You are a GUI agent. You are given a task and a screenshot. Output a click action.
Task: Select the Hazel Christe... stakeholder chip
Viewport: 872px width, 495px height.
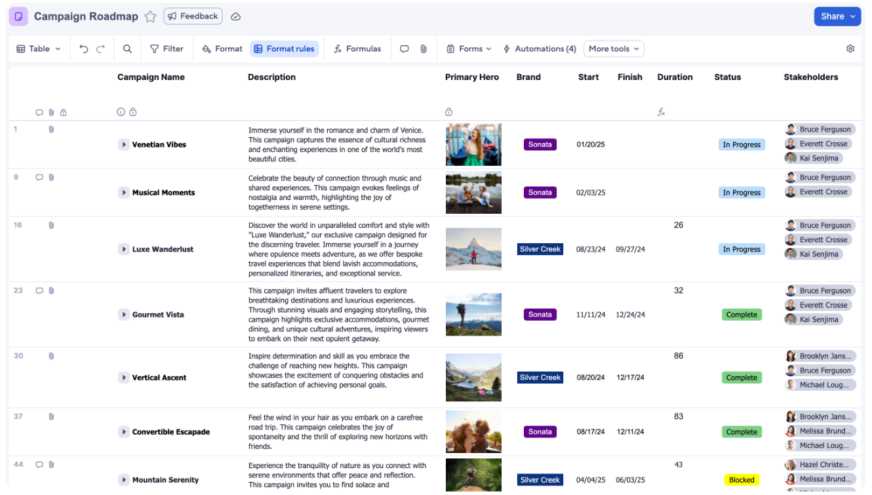point(820,464)
